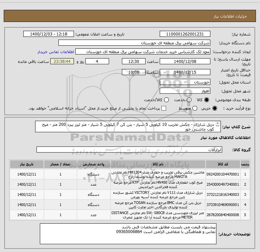Click the شماره نیاز field 1100001262001231
Viewport: 260px width, 252px height.
185,34
